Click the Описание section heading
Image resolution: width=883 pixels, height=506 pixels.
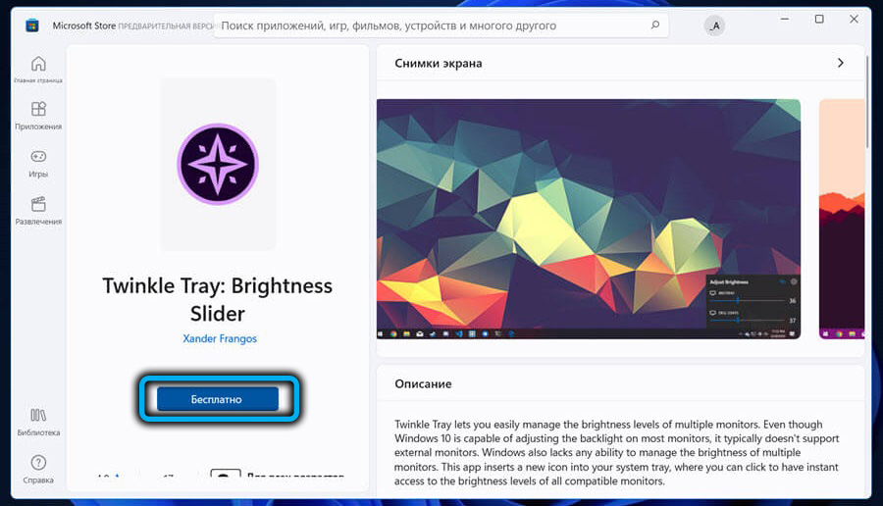[x=423, y=383]
